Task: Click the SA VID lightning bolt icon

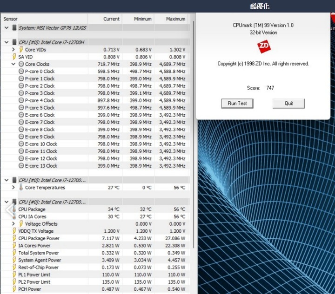Action: [14, 57]
